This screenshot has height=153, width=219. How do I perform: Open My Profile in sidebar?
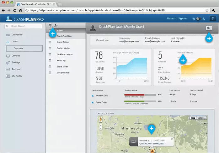pos(17,76)
